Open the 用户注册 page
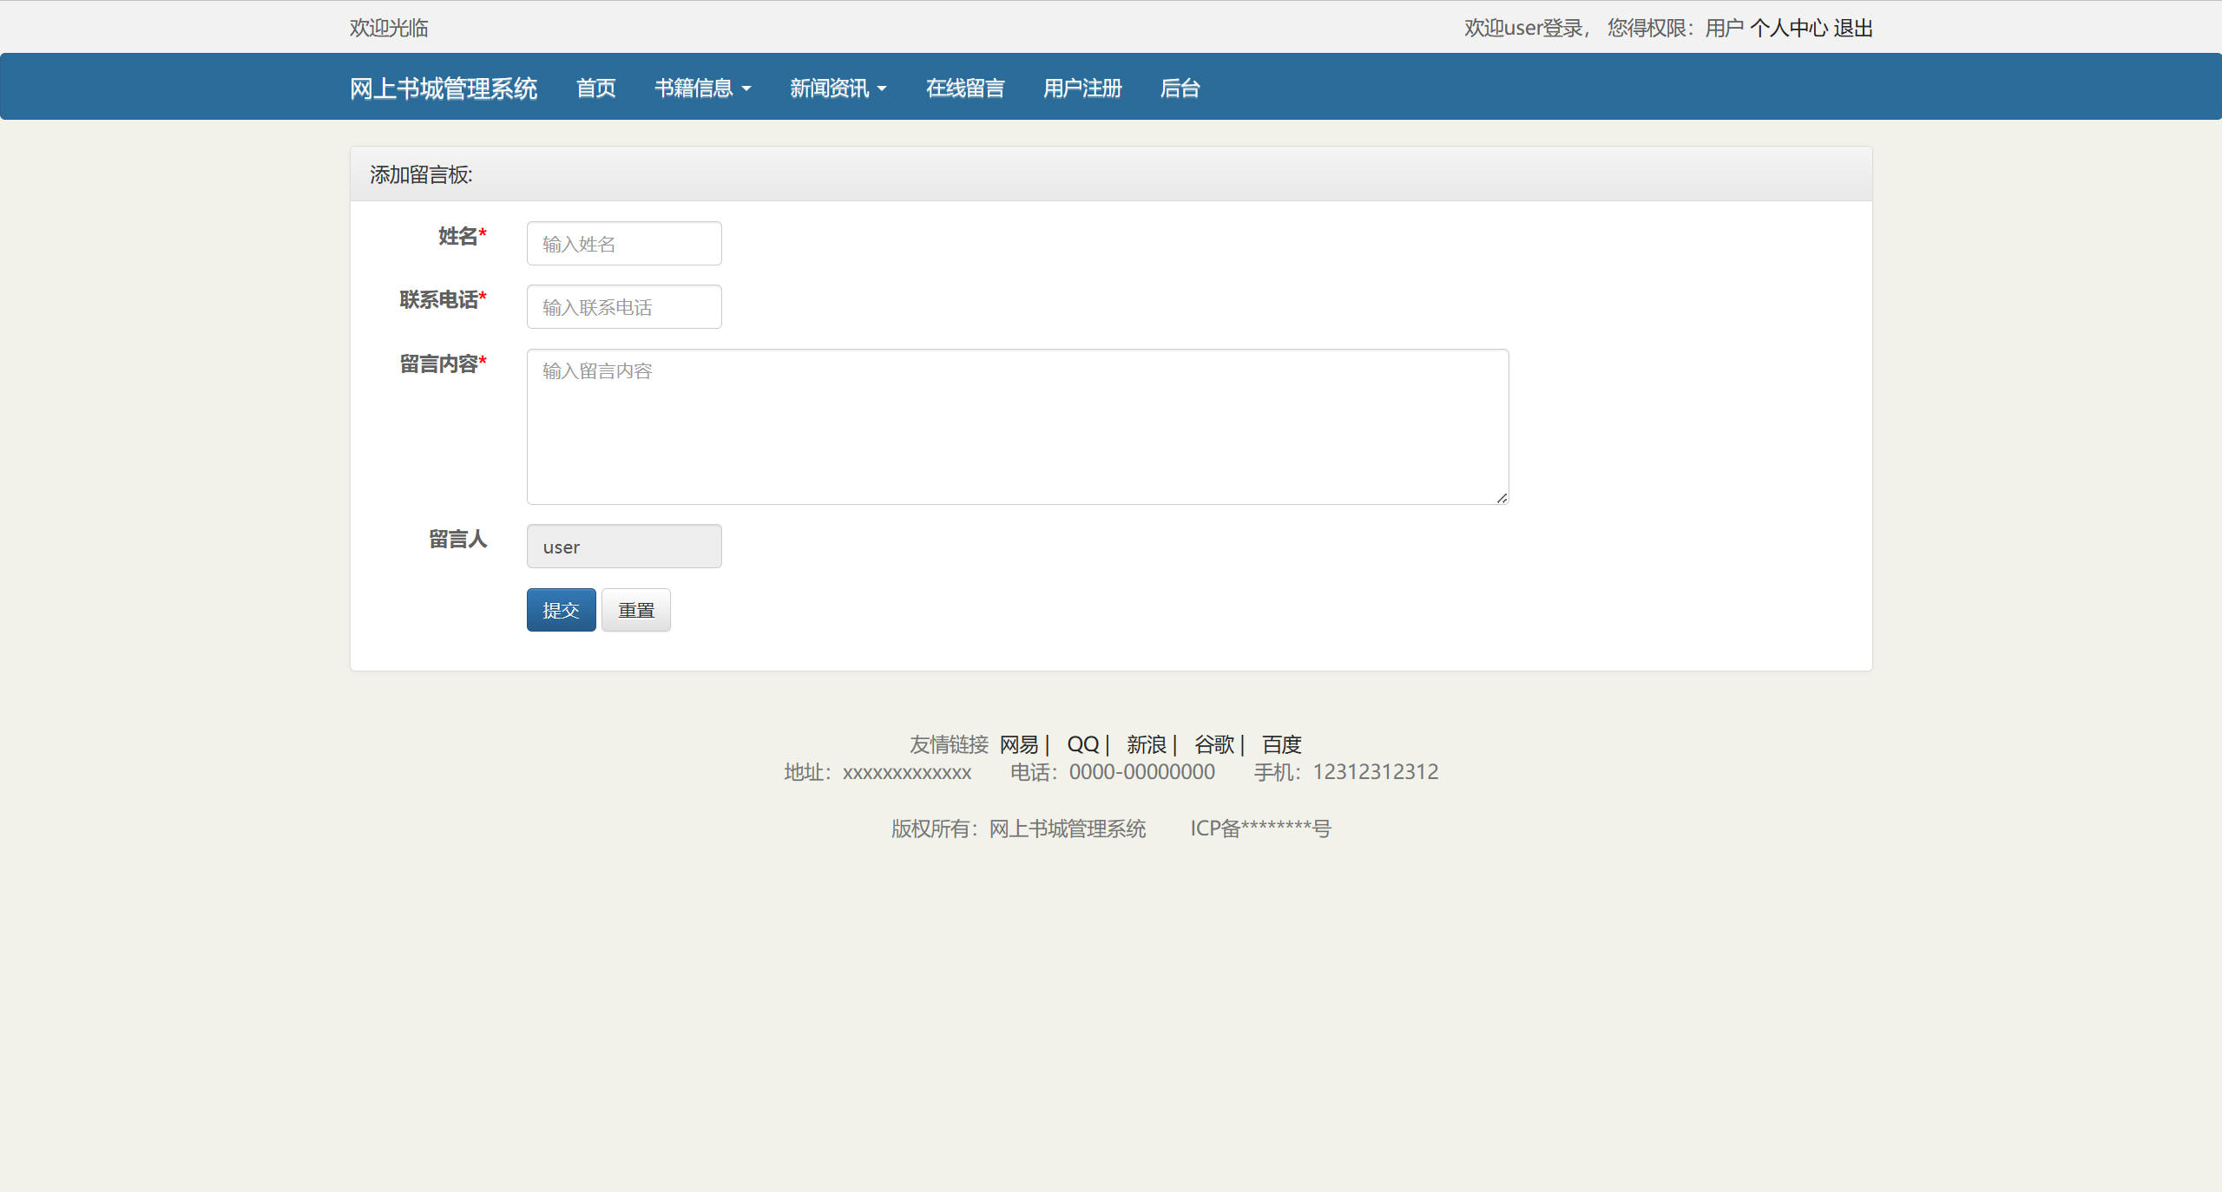The height and width of the screenshot is (1192, 2222). point(1081,88)
